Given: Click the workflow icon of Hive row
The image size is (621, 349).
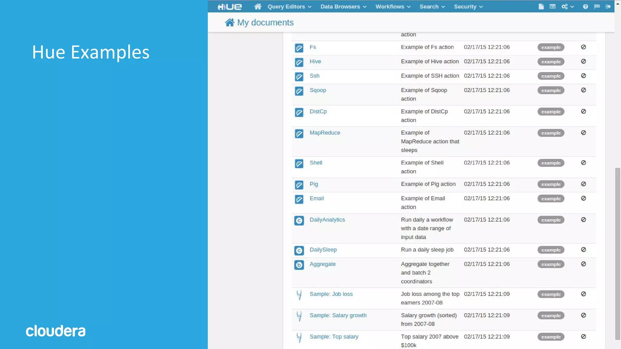Looking at the screenshot, I should [x=299, y=62].
